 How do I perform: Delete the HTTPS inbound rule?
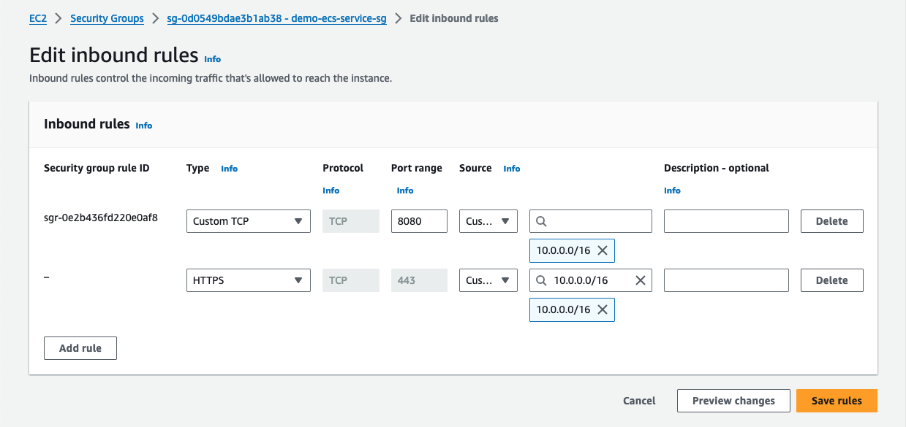(831, 280)
